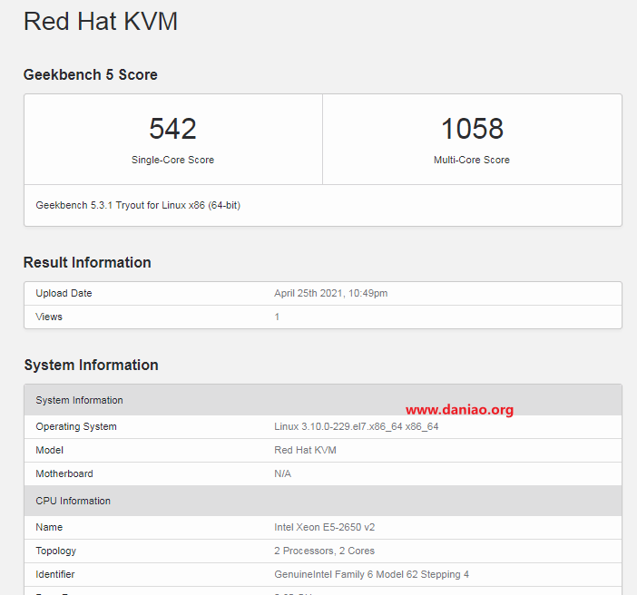The image size is (637, 595).
Task: Click the multi-core score 1058
Action: coord(472,128)
